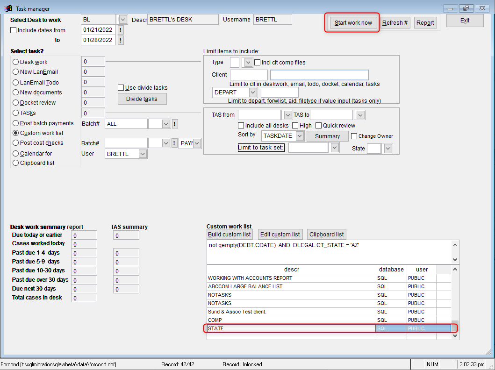Open the DEPART dropdown
The height and width of the screenshot is (370, 495).
tap(252, 92)
